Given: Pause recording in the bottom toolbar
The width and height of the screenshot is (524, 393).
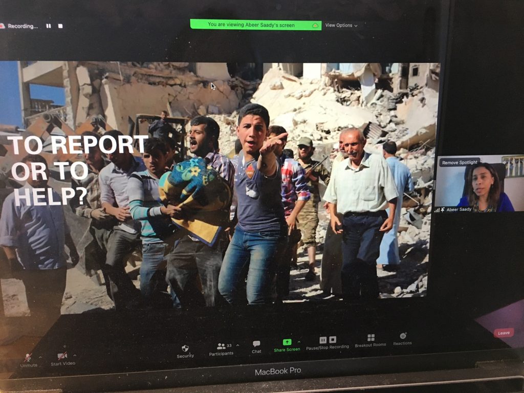Looking at the screenshot, I should (323, 340).
